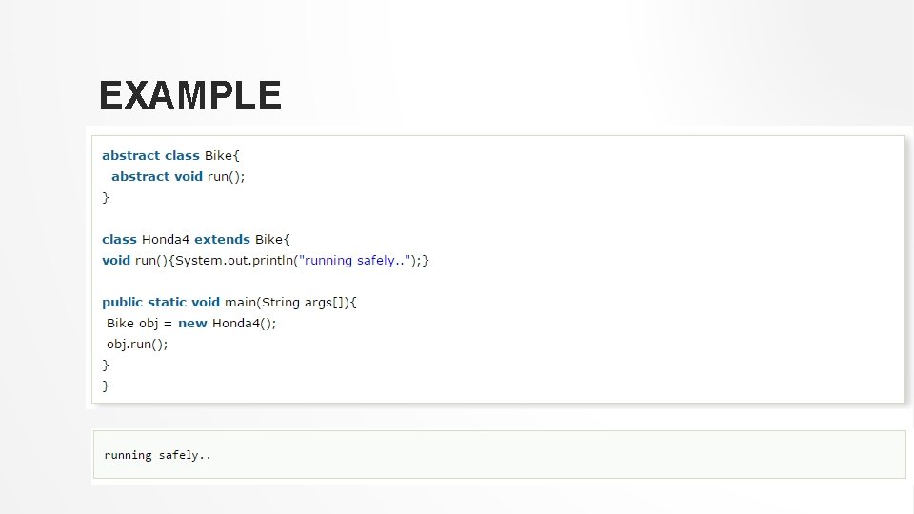The height and width of the screenshot is (514, 914).
Task: Click the 'abstract void run();' declaration line
Action: (x=178, y=176)
